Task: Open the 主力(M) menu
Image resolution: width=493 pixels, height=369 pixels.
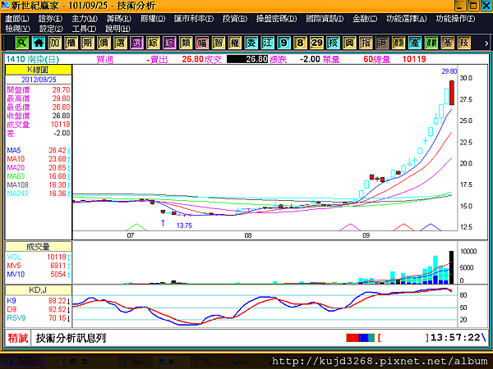Action: [85, 19]
